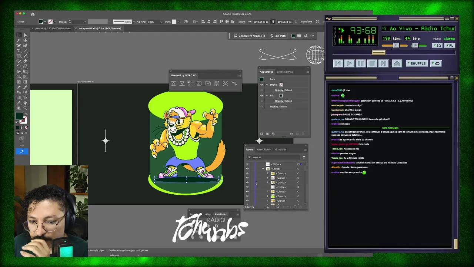Click Play button in music player
474x267 pixels.
(x=350, y=63)
